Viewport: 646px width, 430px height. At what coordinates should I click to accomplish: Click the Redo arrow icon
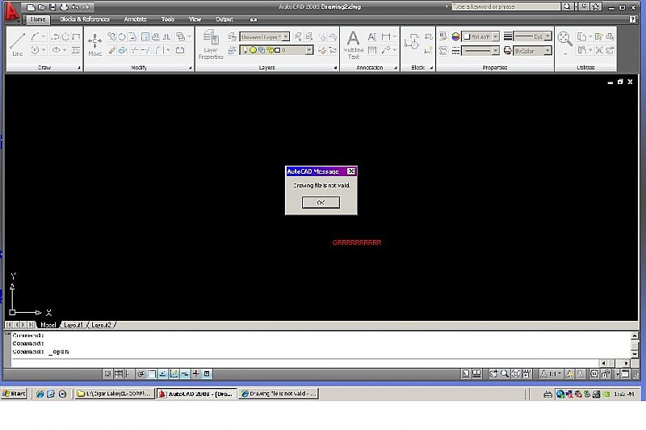point(86,7)
